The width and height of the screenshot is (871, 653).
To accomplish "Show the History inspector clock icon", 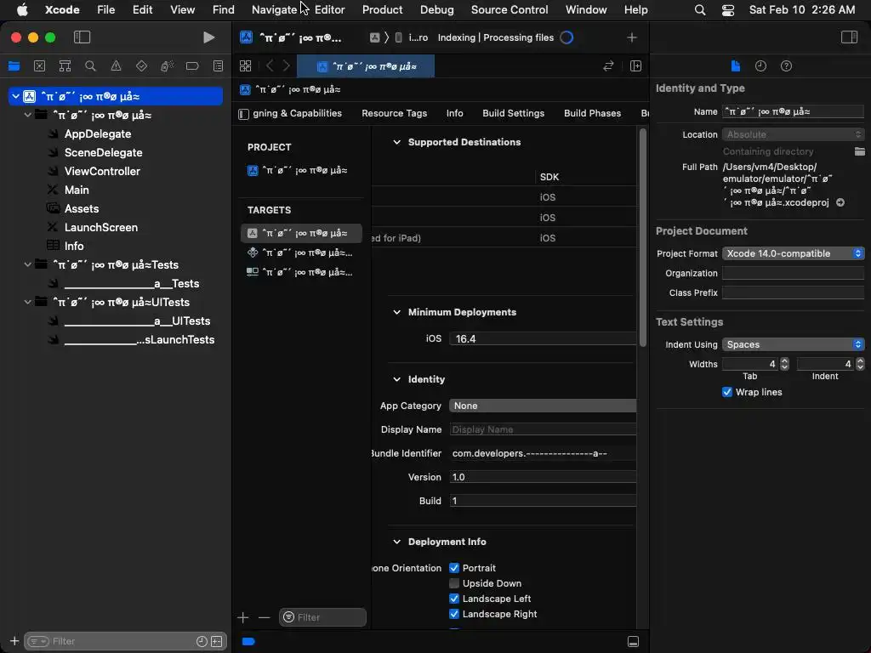I will [x=761, y=66].
